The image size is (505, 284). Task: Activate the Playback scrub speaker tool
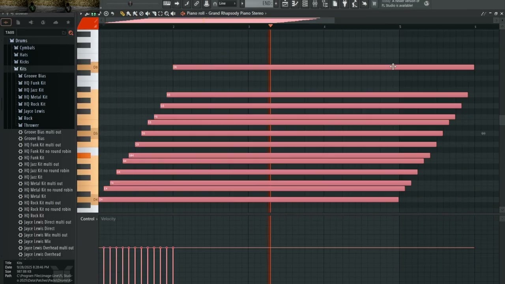[173, 13]
